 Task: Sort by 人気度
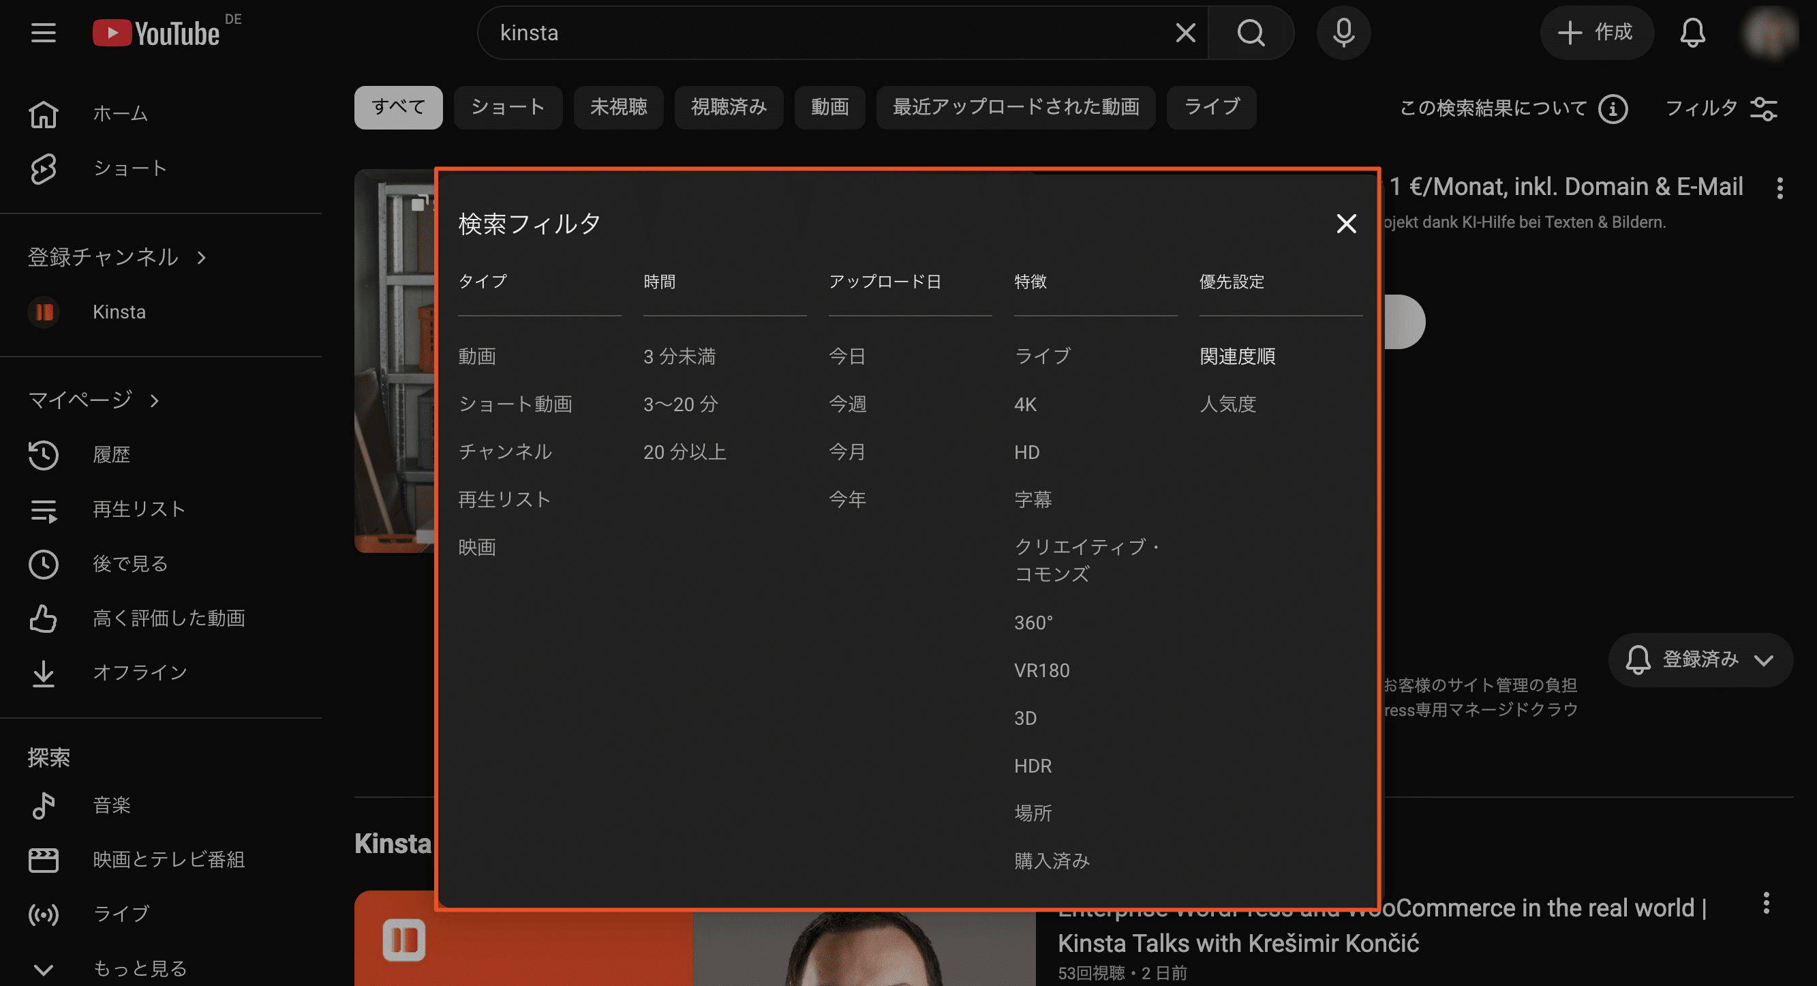[1228, 404]
